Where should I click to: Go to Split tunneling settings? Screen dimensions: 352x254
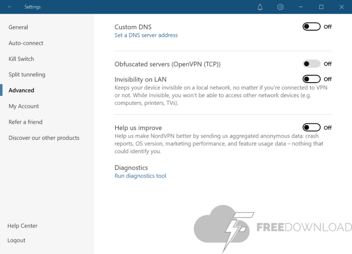27,75
